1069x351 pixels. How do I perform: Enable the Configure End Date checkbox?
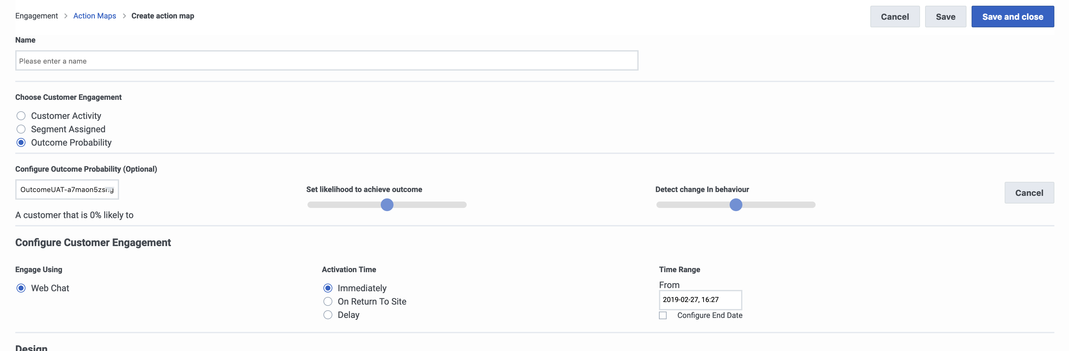pos(663,315)
